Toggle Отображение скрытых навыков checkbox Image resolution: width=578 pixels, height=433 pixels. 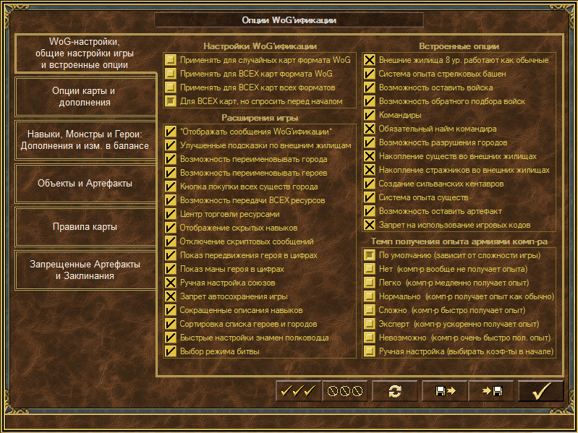pos(170,228)
